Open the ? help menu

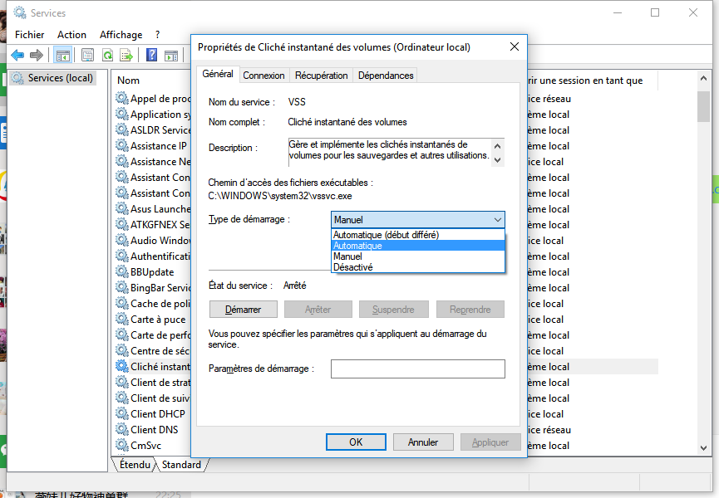pos(157,35)
